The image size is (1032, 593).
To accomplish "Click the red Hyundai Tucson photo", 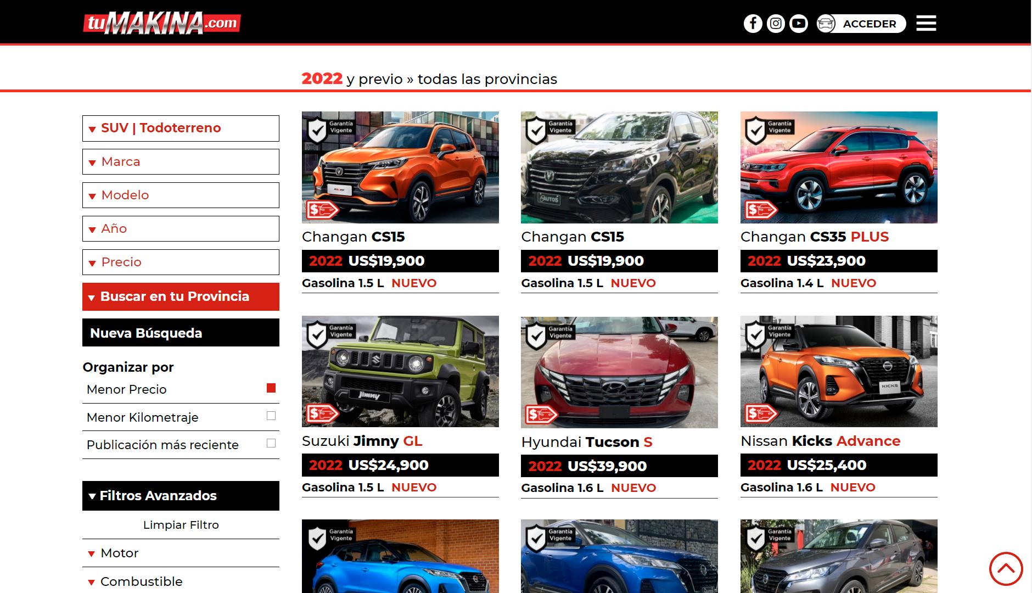I will pyautogui.click(x=619, y=372).
